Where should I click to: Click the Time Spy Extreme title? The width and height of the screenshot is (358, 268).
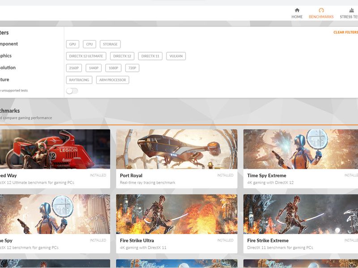[x=267, y=176]
